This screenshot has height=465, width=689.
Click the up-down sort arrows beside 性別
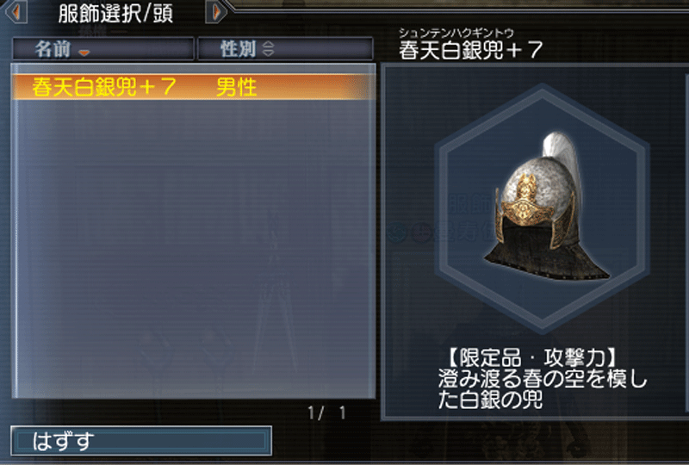(x=268, y=49)
